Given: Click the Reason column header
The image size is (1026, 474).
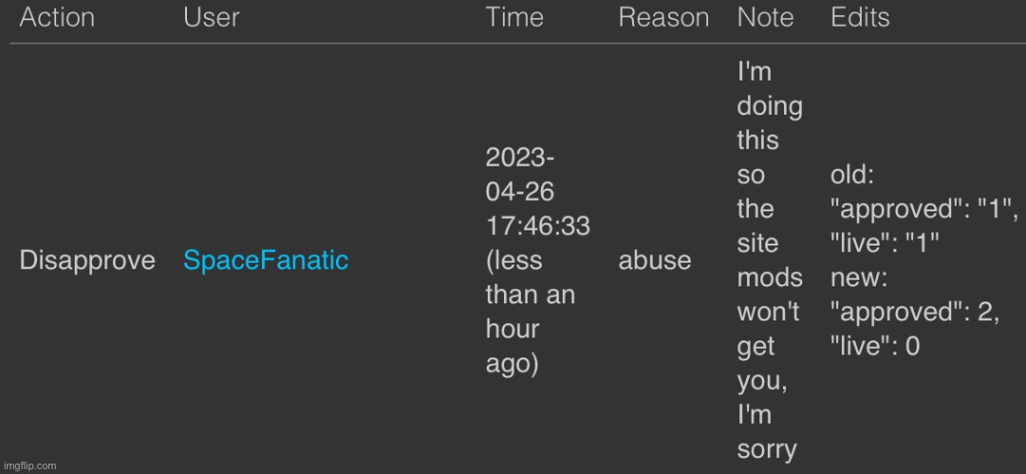Looking at the screenshot, I should (663, 17).
